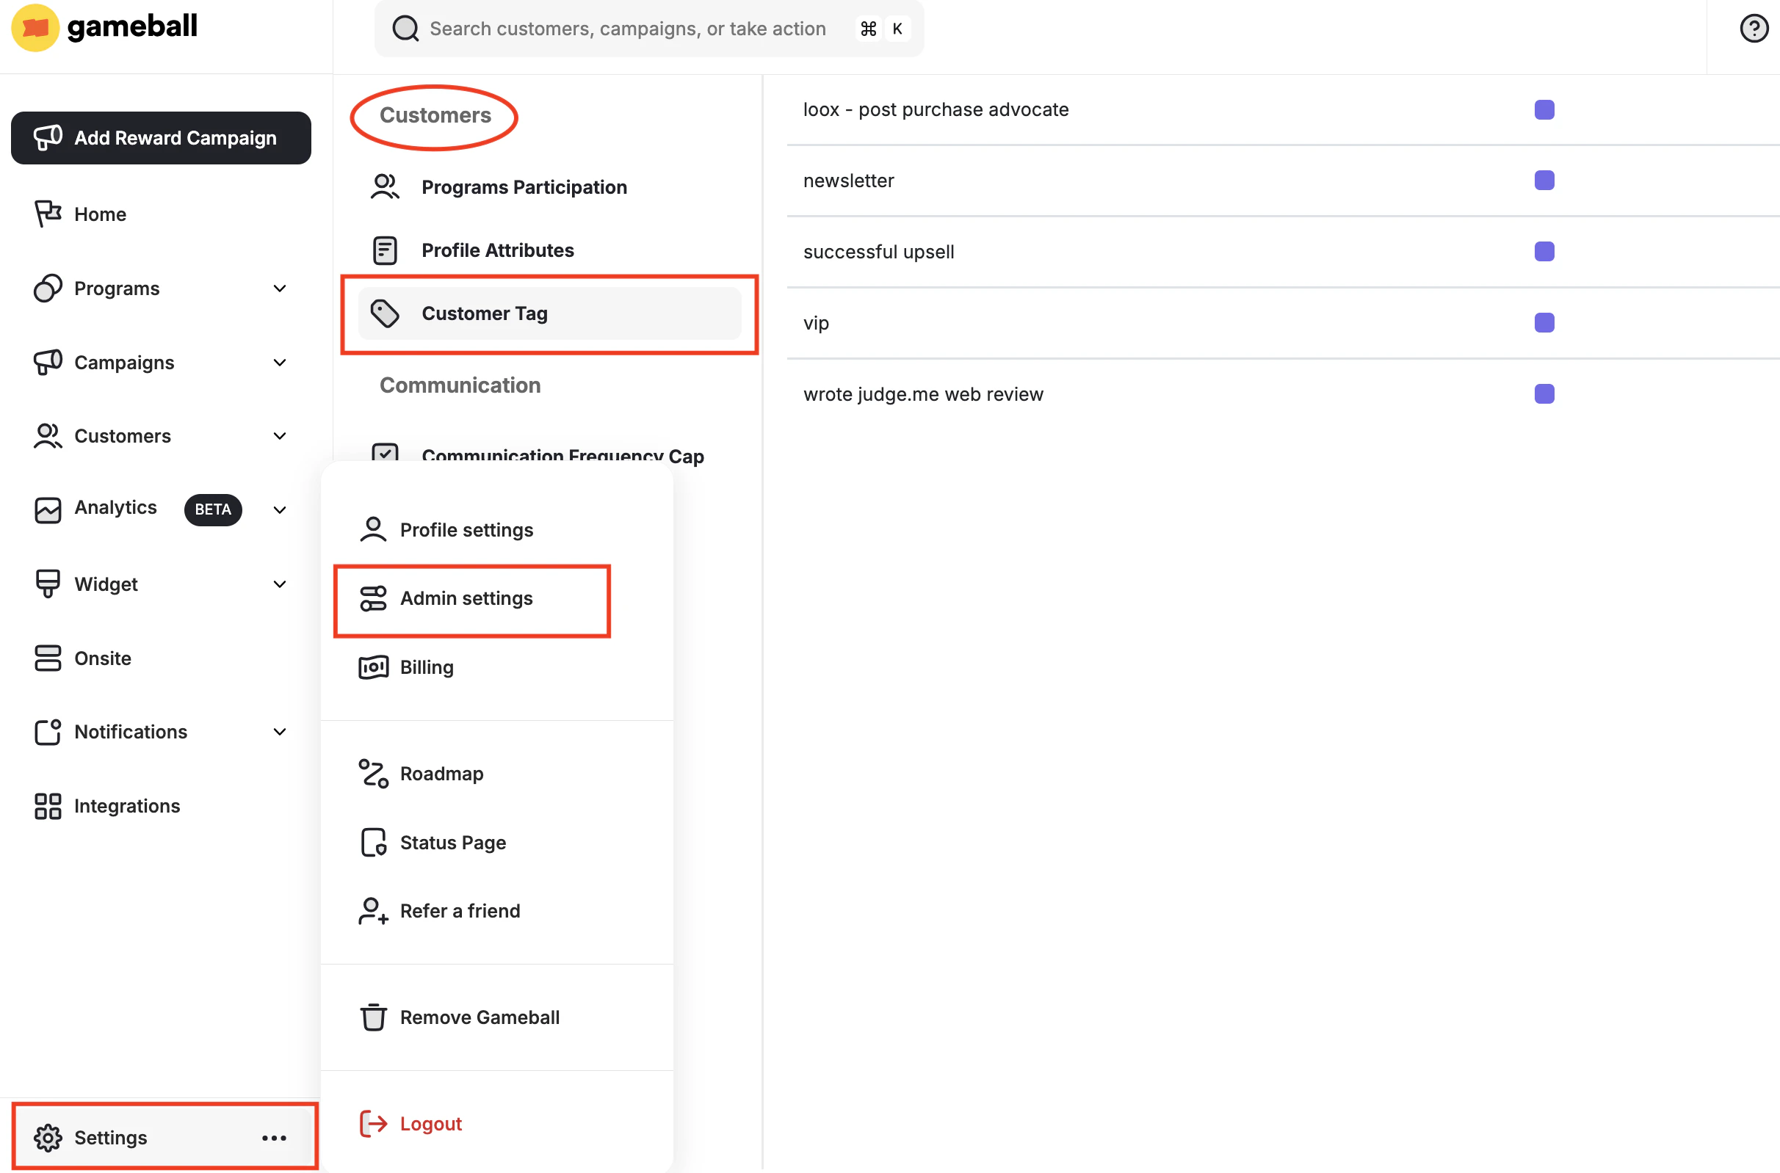
Task: Expand the Notifications chevron
Action: (x=280, y=732)
